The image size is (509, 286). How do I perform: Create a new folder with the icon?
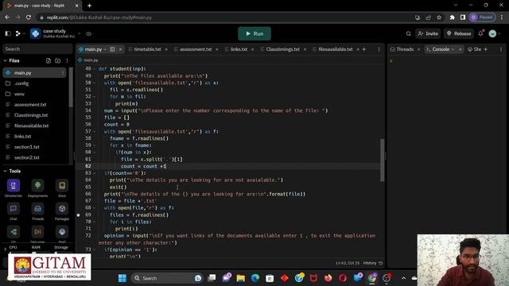58,60
